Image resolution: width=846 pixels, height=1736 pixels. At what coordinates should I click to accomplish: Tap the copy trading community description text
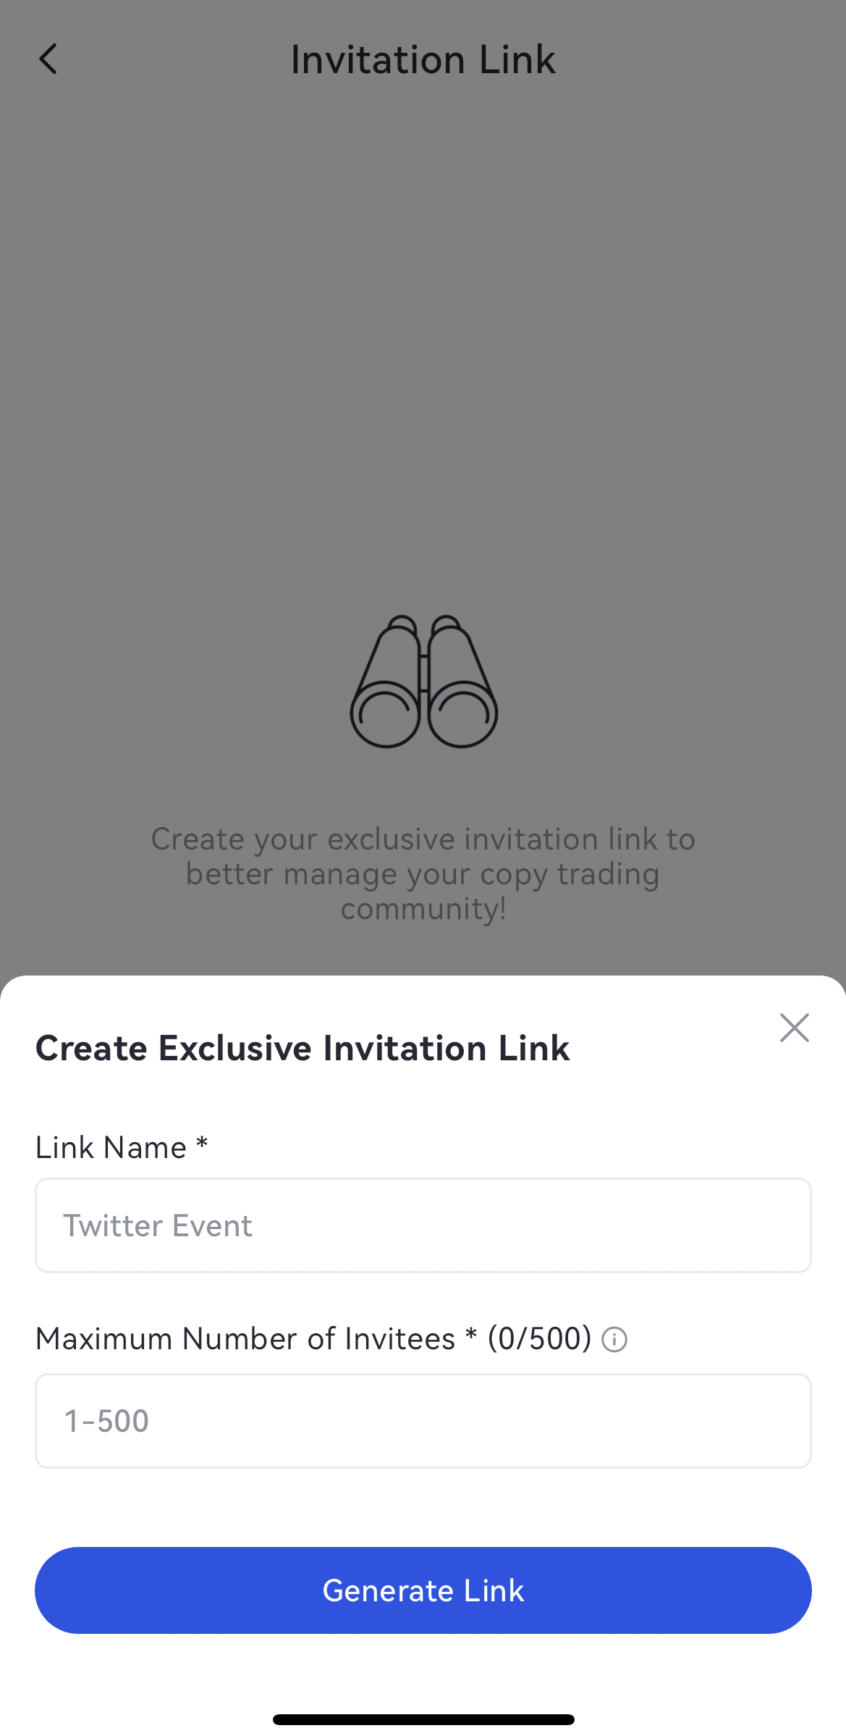pyautogui.click(x=423, y=873)
